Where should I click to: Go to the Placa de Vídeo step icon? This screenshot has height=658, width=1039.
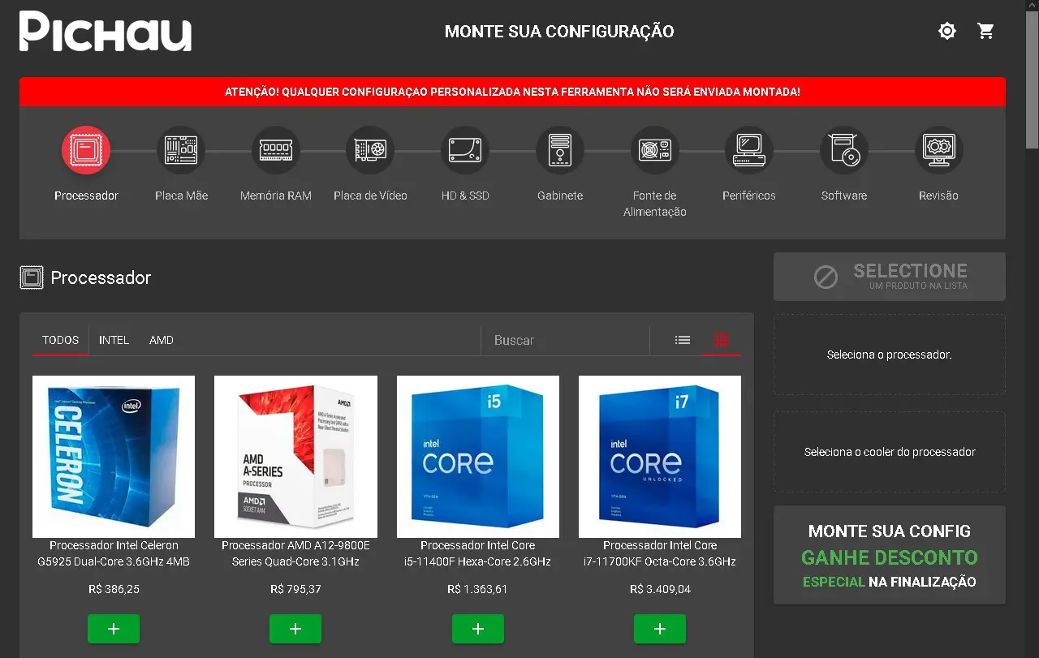click(370, 150)
